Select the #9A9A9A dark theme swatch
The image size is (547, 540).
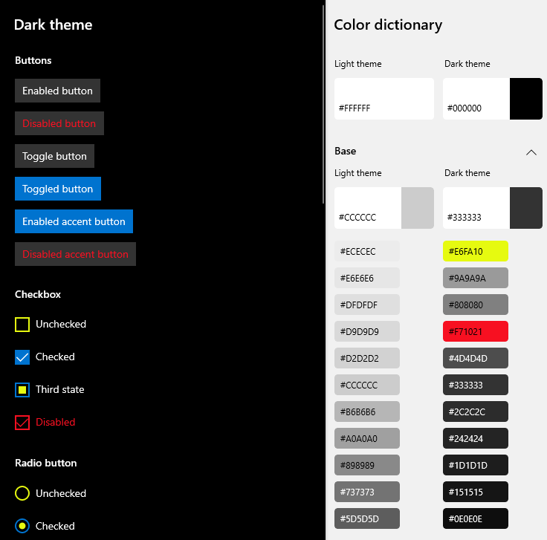(x=476, y=278)
